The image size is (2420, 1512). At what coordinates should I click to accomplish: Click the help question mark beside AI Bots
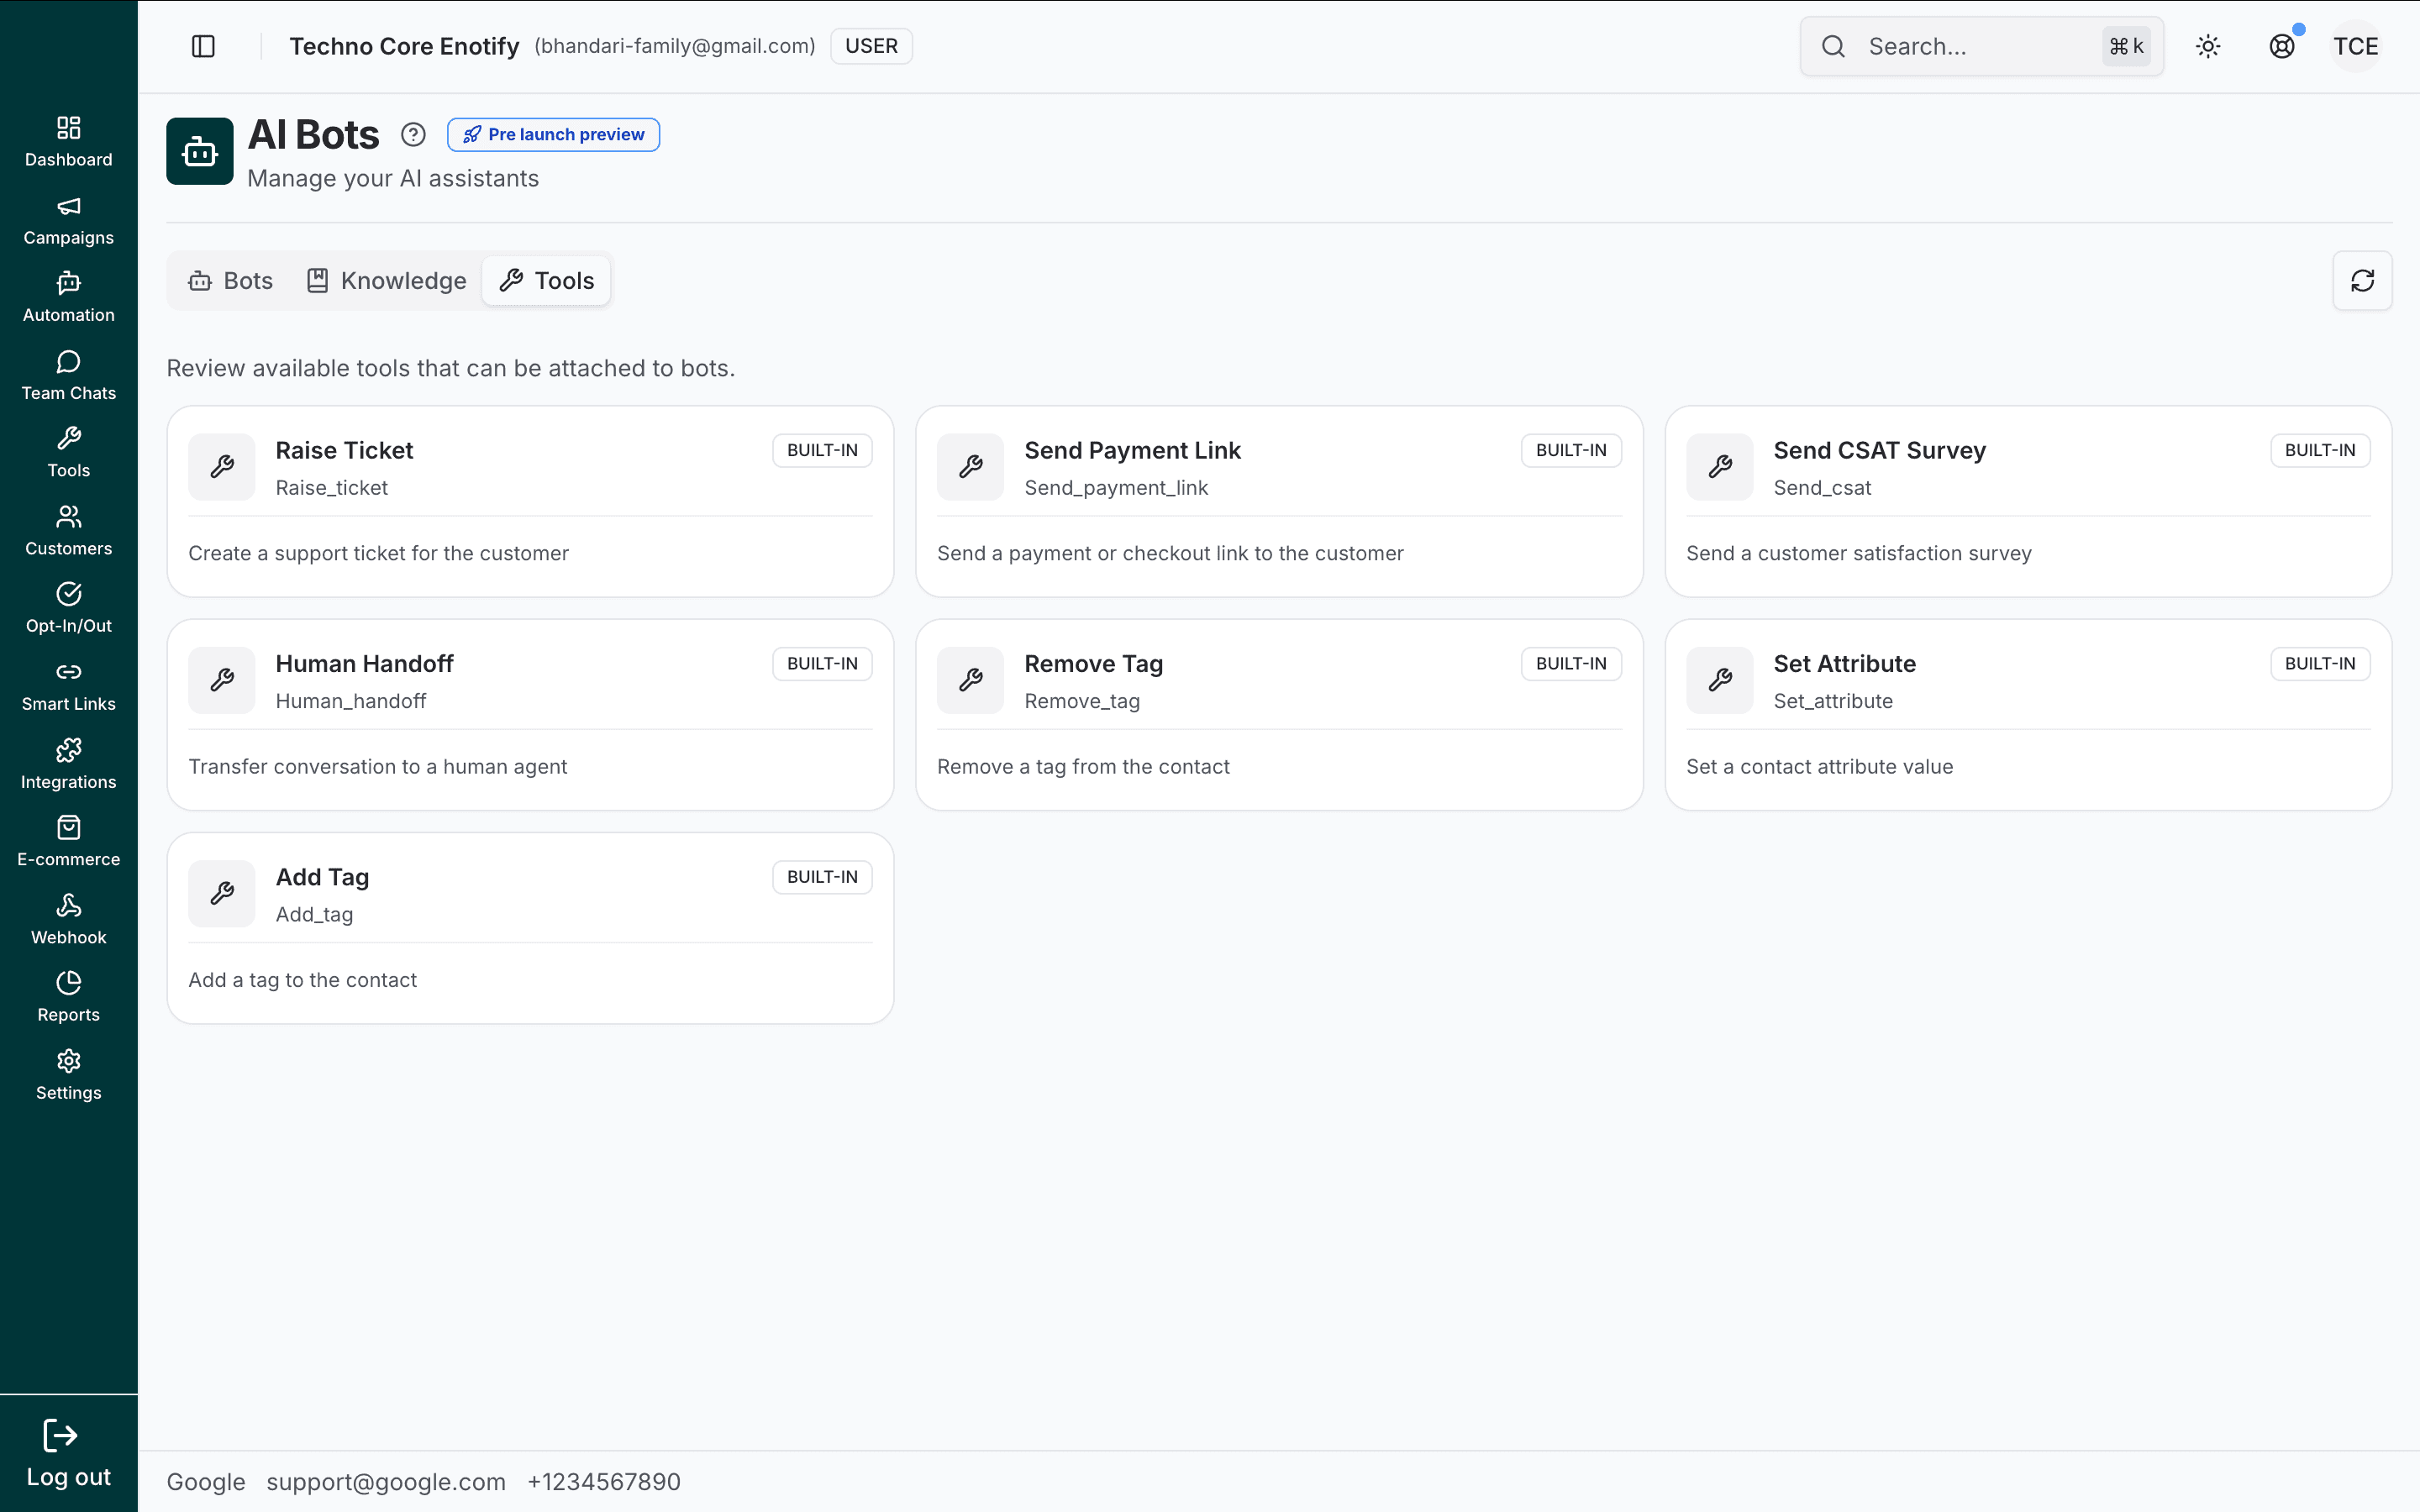click(x=413, y=134)
